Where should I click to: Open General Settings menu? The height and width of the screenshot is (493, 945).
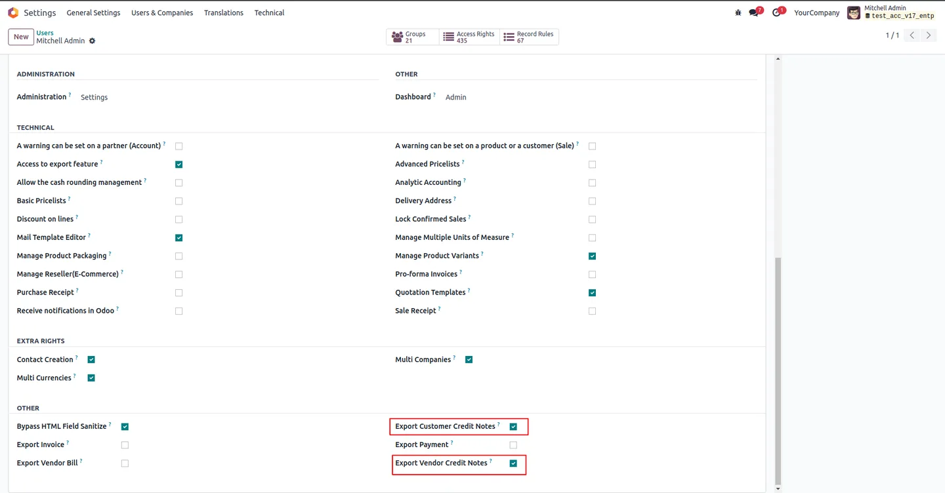coord(93,12)
